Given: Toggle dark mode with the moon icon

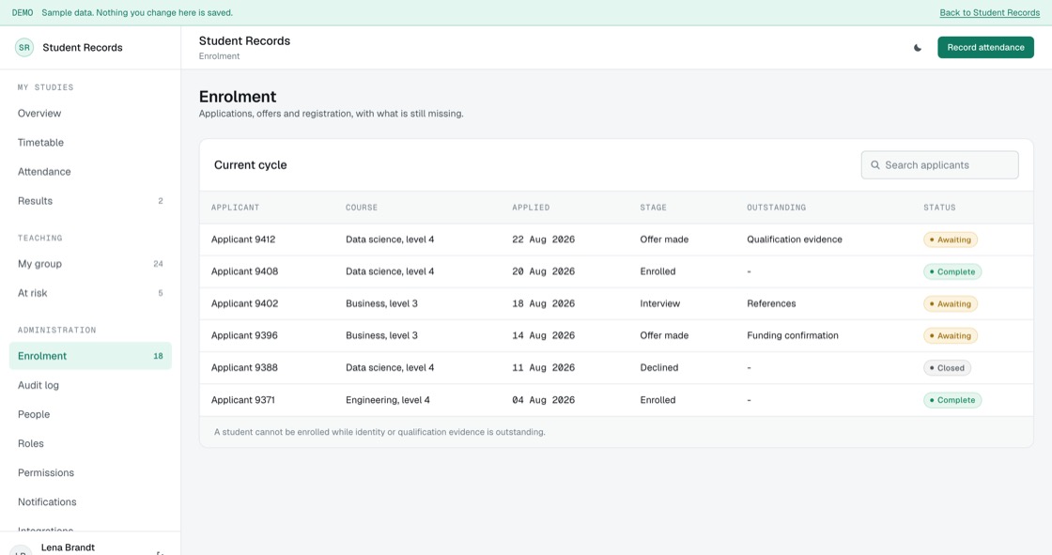Looking at the screenshot, I should click(917, 48).
